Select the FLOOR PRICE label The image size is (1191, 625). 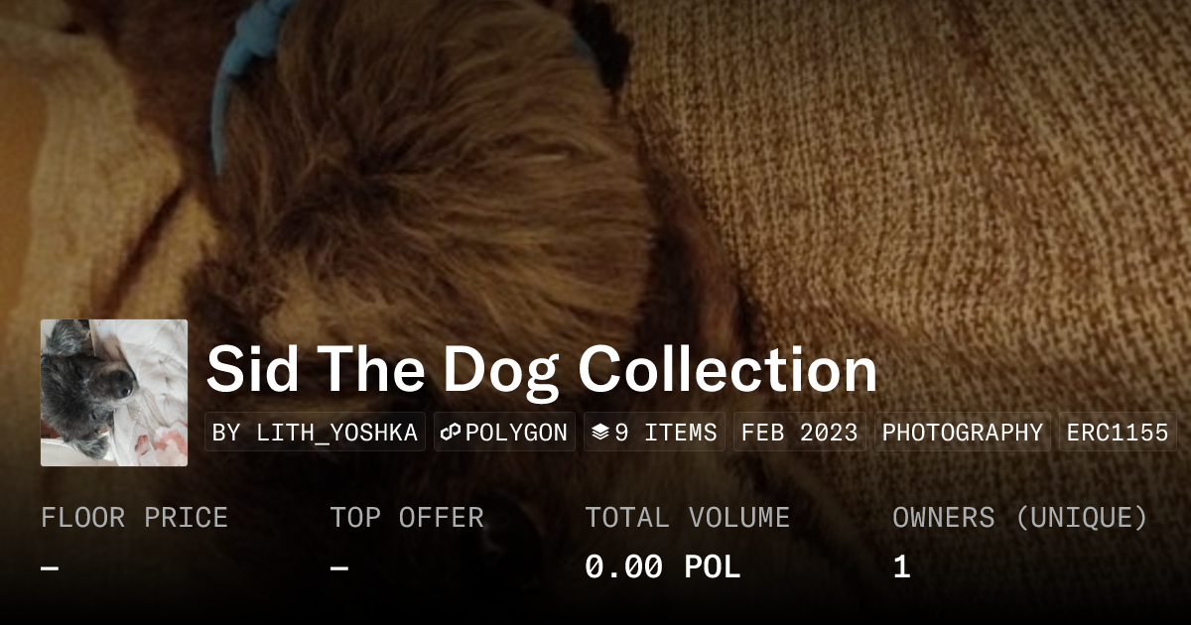coord(134,518)
